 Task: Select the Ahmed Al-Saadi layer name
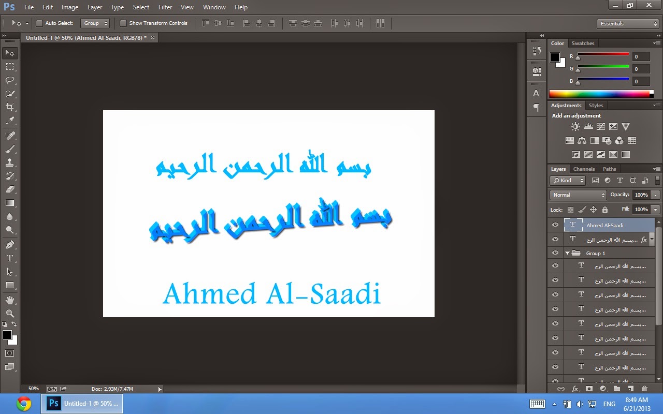point(605,225)
